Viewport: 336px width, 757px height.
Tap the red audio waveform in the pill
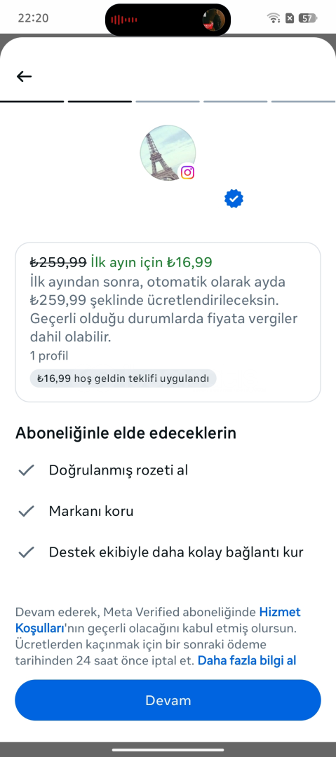[124, 20]
